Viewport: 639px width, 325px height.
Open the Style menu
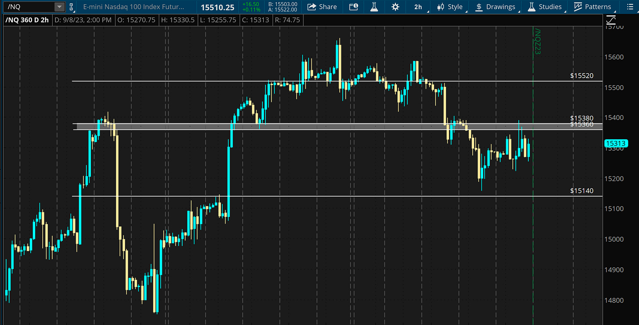tap(450, 7)
